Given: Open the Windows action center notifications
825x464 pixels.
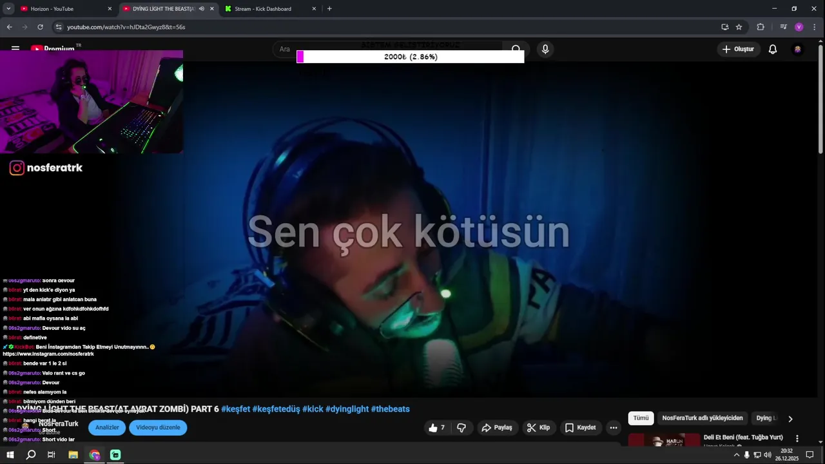Looking at the screenshot, I should pos(810,455).
